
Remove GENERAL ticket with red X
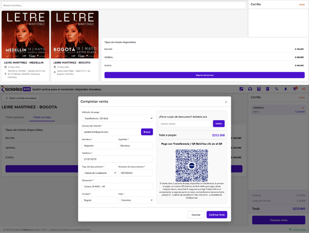(303, 108)
